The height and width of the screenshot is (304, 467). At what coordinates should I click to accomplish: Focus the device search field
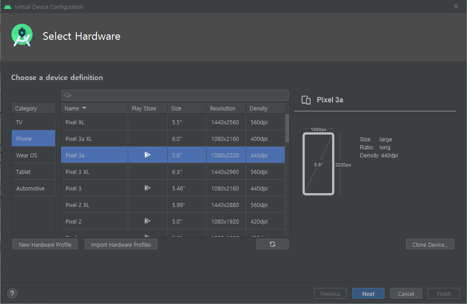[175, 95]
